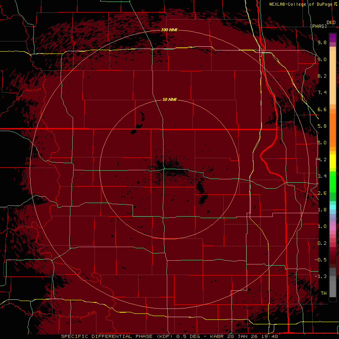
Task: Select the 2.6 legend value
Action: tap(322, 193)
